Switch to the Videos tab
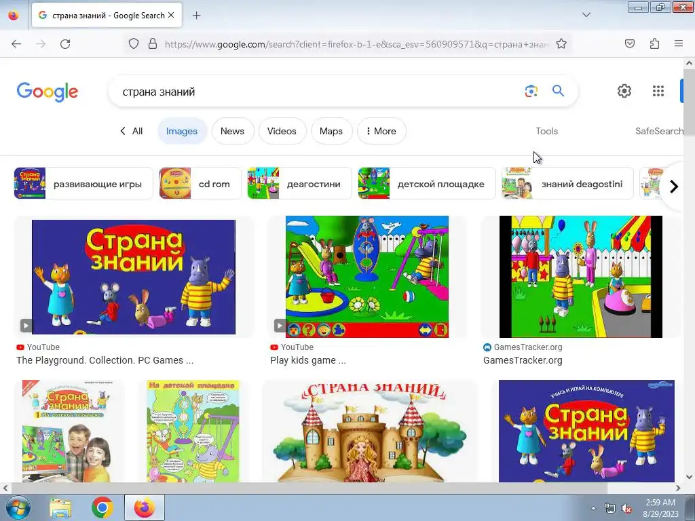 (x=282, y=131)
